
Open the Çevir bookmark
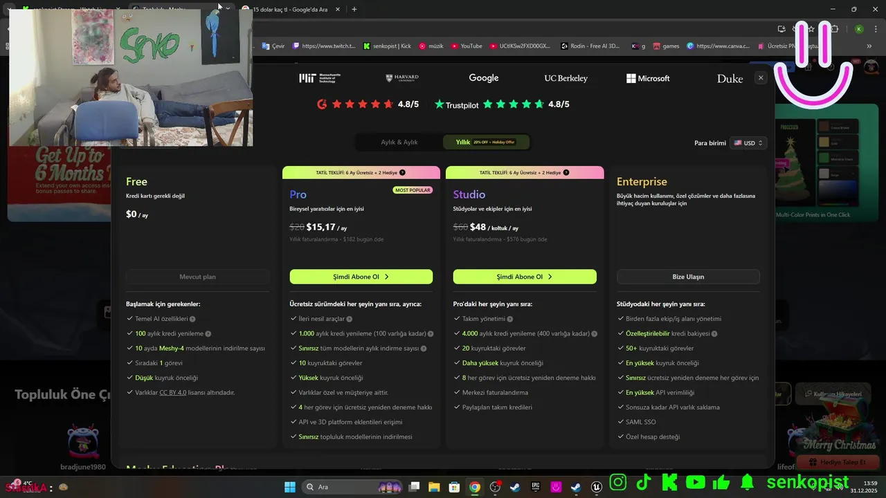(x=273, y=46)
